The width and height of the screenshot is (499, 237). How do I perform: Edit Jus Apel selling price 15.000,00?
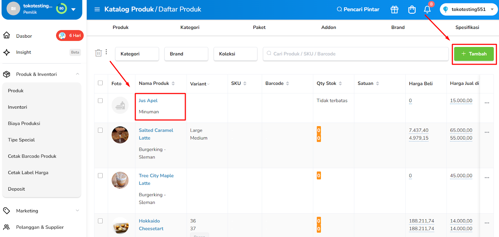(x=461, y=101)
